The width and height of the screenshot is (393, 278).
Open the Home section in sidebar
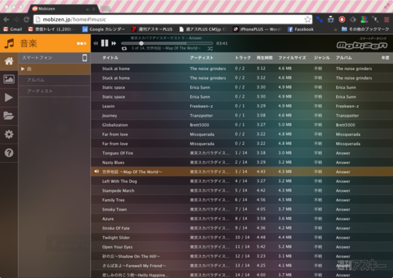pos(9,61)
